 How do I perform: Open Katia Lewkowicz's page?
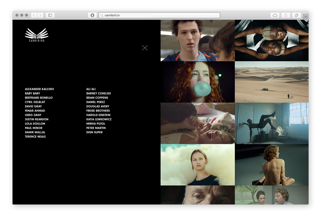pyautogui.click(x=99, y=119)
